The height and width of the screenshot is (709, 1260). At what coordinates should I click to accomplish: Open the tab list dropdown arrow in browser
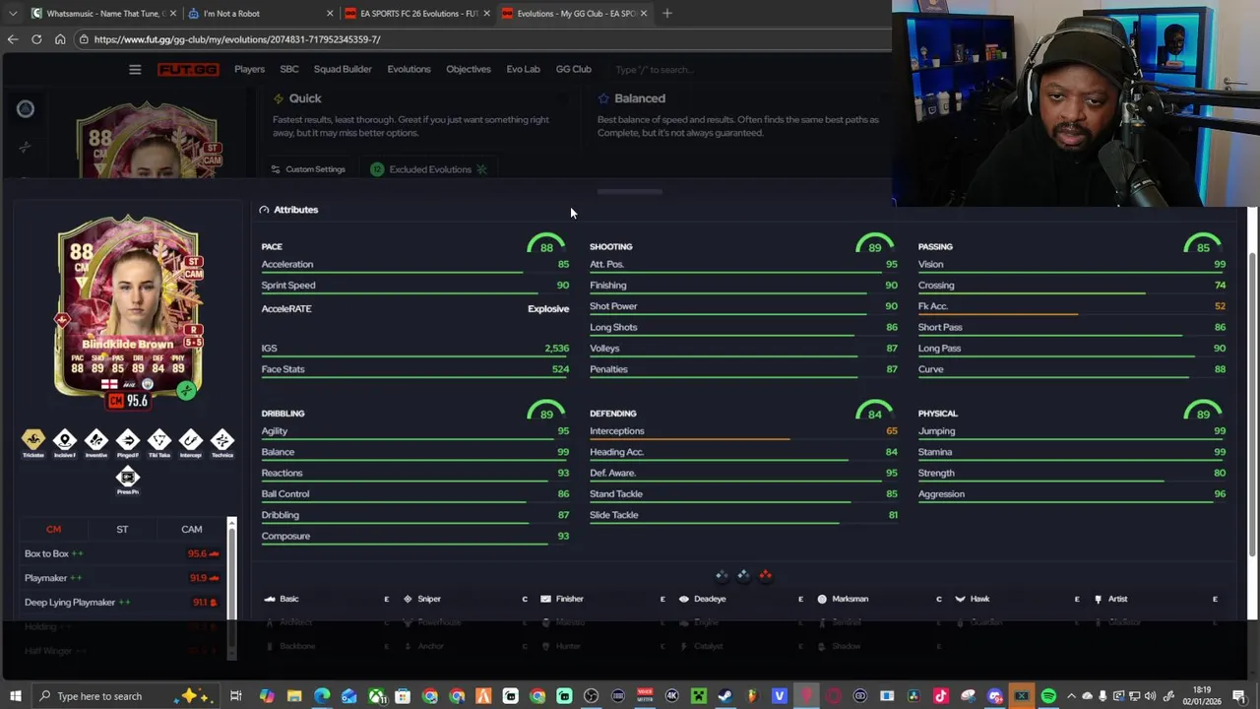click(x=13, y=13)
